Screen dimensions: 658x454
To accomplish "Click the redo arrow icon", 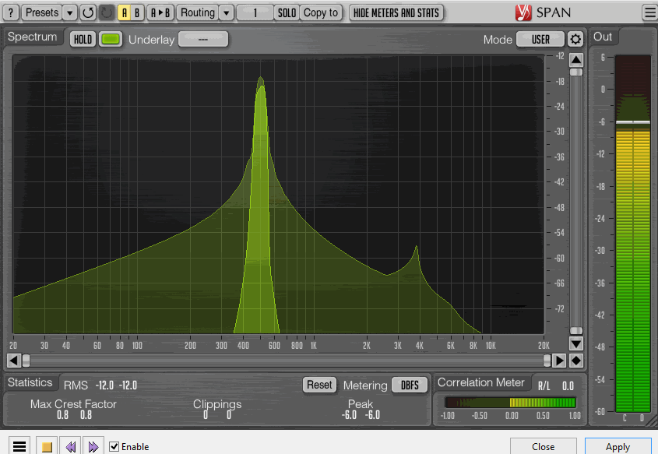I will (x=107, y=12).
